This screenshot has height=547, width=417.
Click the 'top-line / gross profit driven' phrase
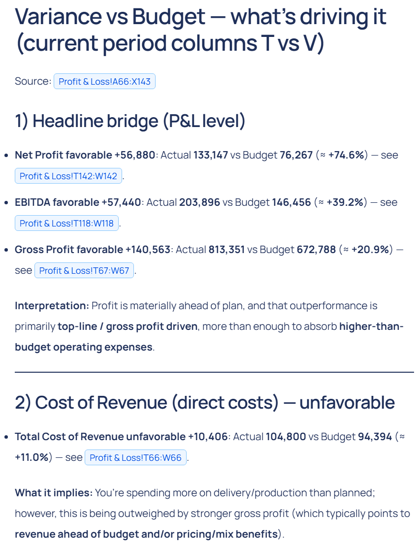(x=127, y=326)
